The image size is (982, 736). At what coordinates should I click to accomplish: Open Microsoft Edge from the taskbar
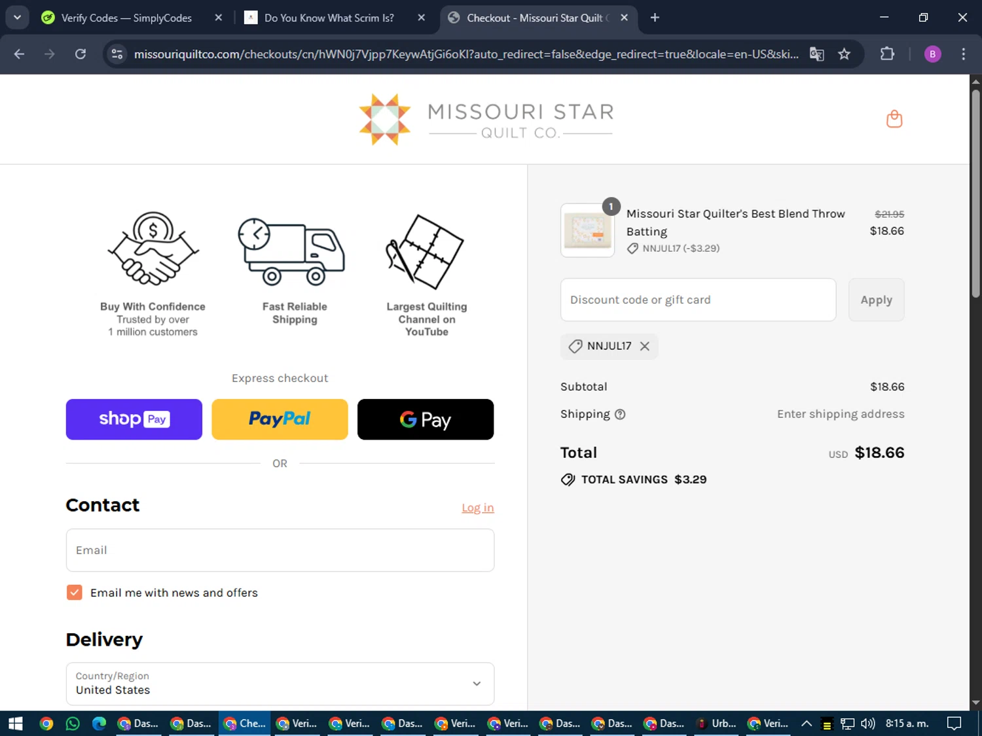point(99,724)
